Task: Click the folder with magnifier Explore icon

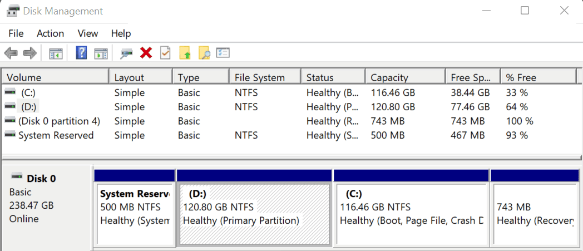Action: pyautogui.click(x=204, y=53)
